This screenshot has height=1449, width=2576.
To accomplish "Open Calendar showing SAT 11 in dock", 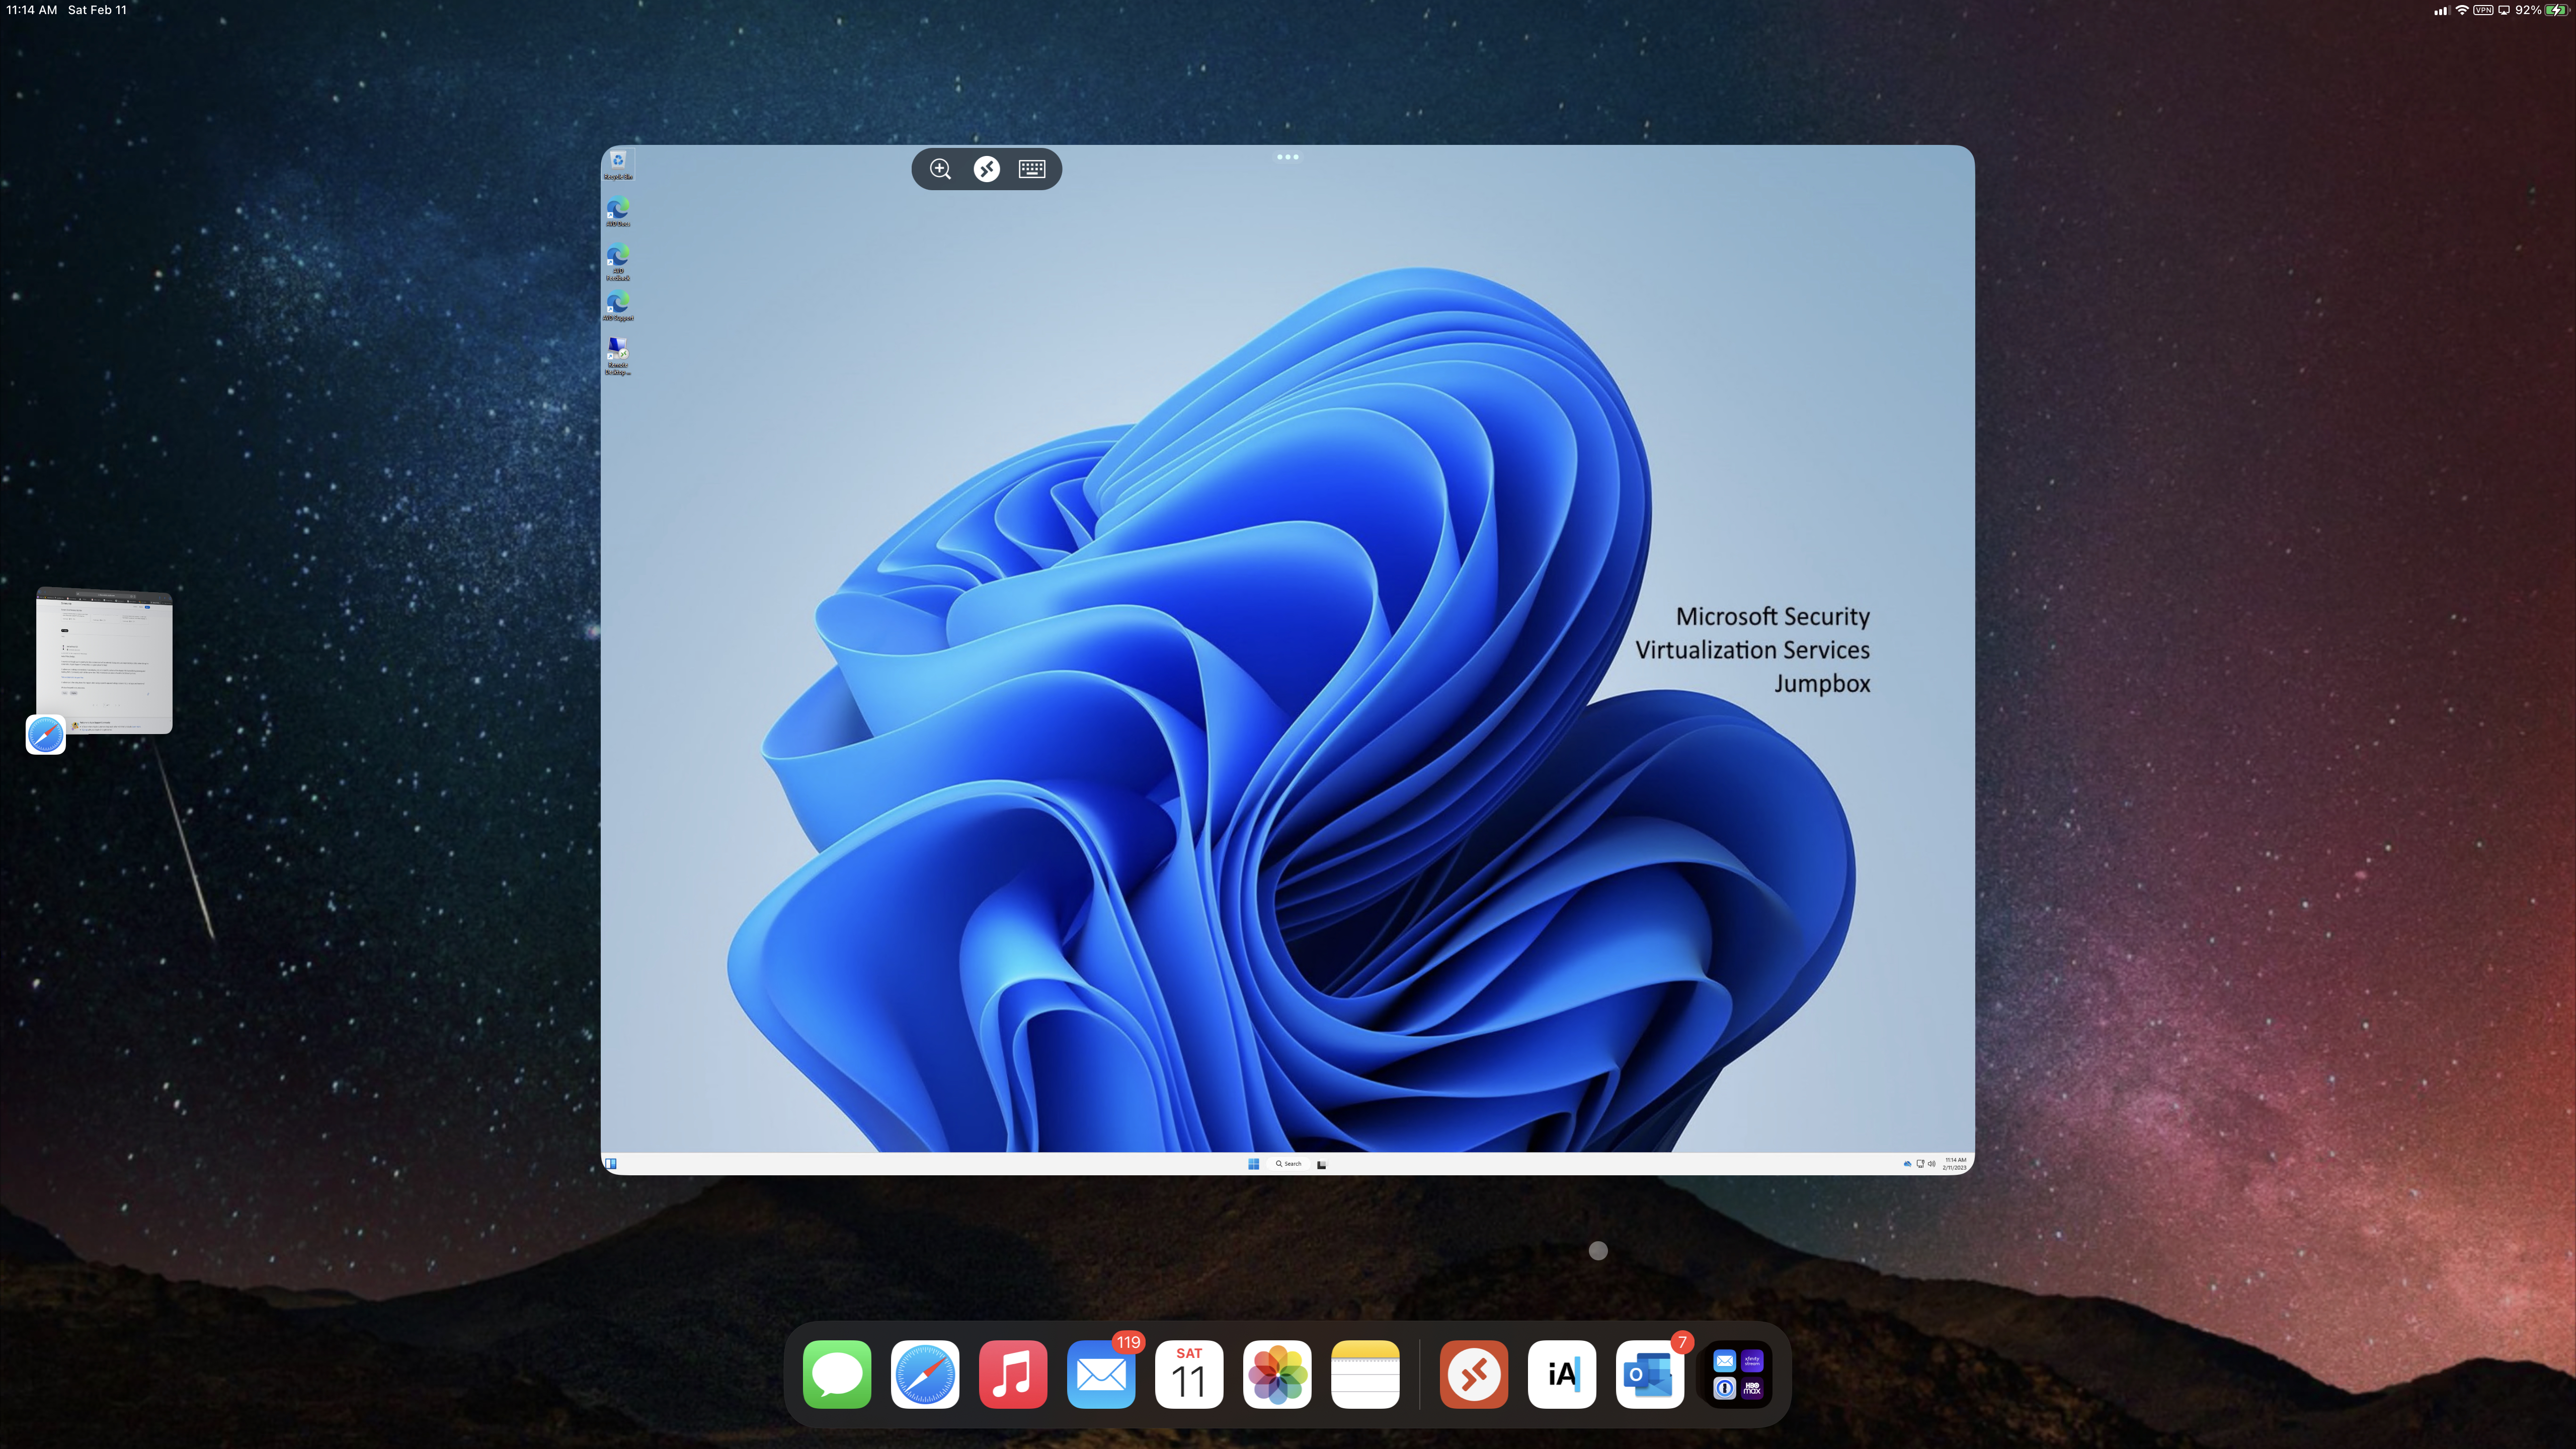I will pos(1189,1374).
